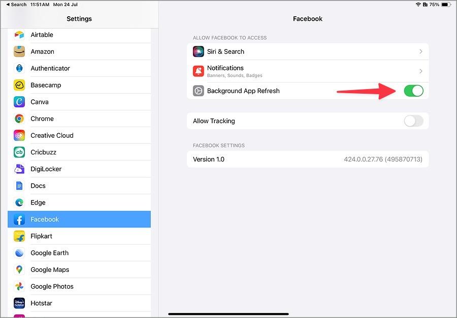Tap the Google Earth app icon
This screenshot has height=318, width=457.
[19, 253]
